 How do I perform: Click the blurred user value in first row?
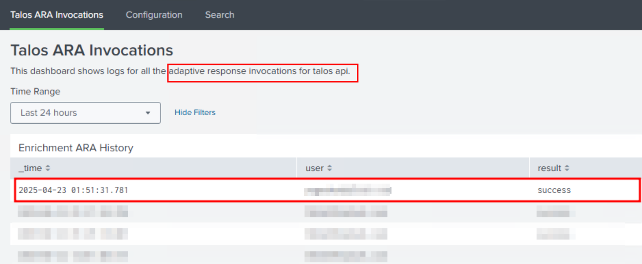[x=348, y=190]
